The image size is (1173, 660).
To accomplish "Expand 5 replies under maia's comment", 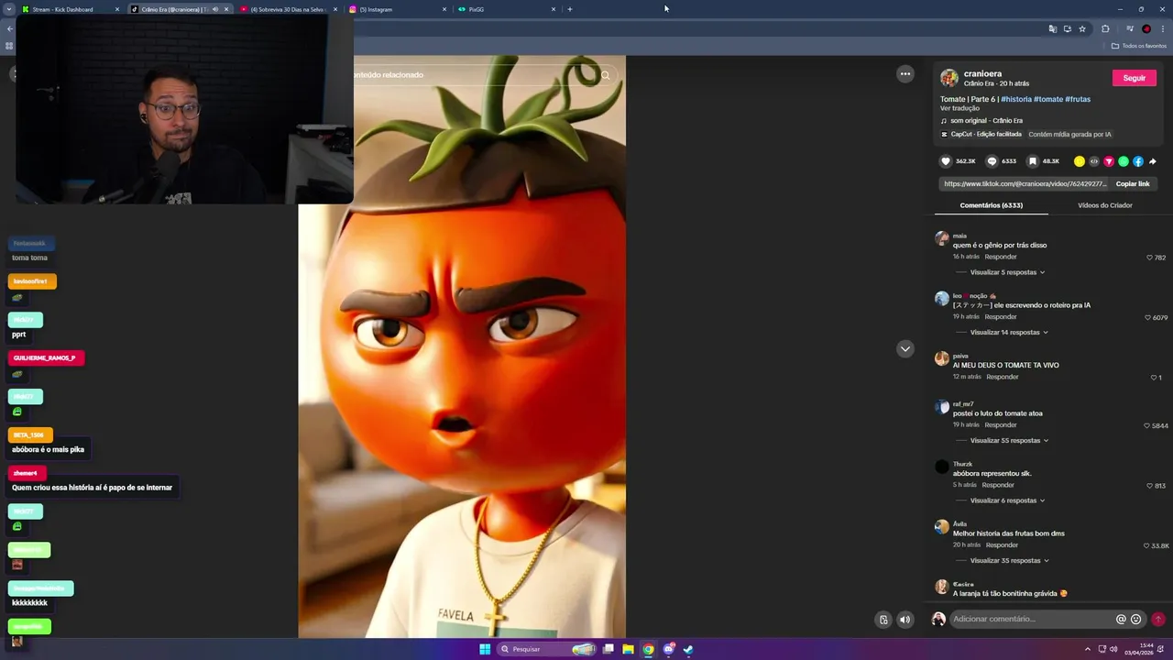I will (x=1007, y=272).
